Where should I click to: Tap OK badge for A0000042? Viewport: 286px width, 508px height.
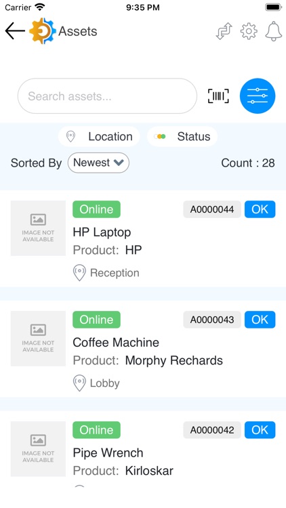[x=260, y=430]
